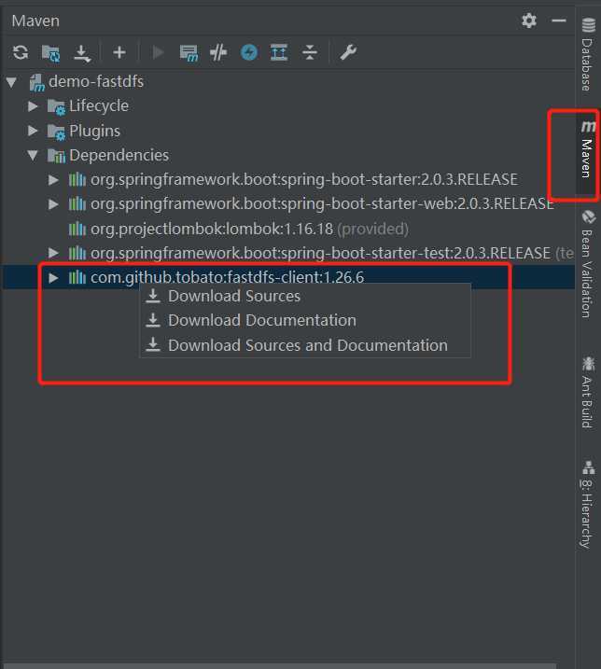
Task: Open the Hierarchy side tab
Action: pyautogui.click(x=588, y=504)
